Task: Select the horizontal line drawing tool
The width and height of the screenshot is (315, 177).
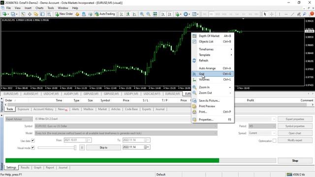Action: click(286, 14)
